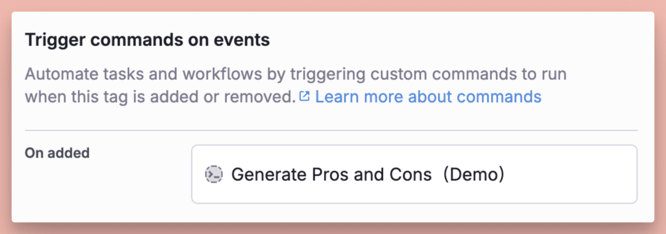This screenshot has width=666, height=234.
Task: Click the Trigger commands on events heading
Action: pyautogui.click(x=148, y=40)
